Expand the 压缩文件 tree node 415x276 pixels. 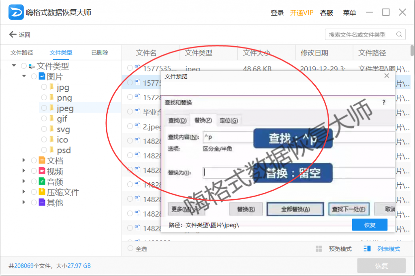point(24,192)
